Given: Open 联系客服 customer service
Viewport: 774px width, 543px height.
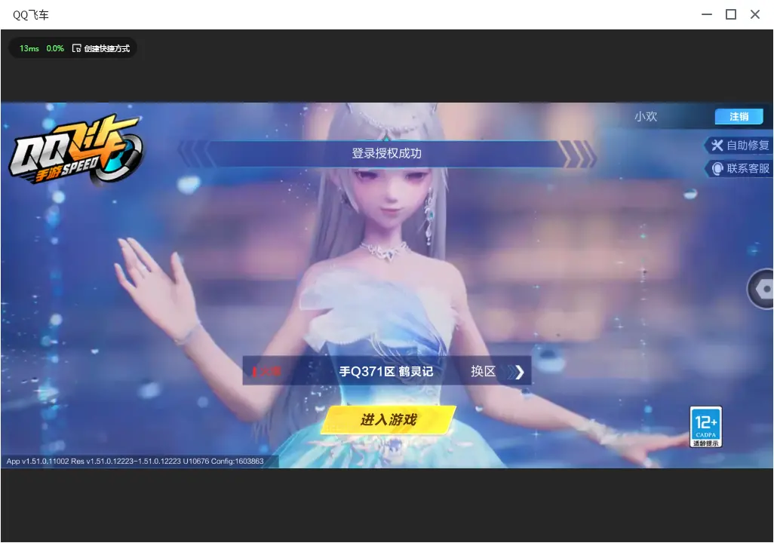Looking at the screenshot, I should coord(739,168).
